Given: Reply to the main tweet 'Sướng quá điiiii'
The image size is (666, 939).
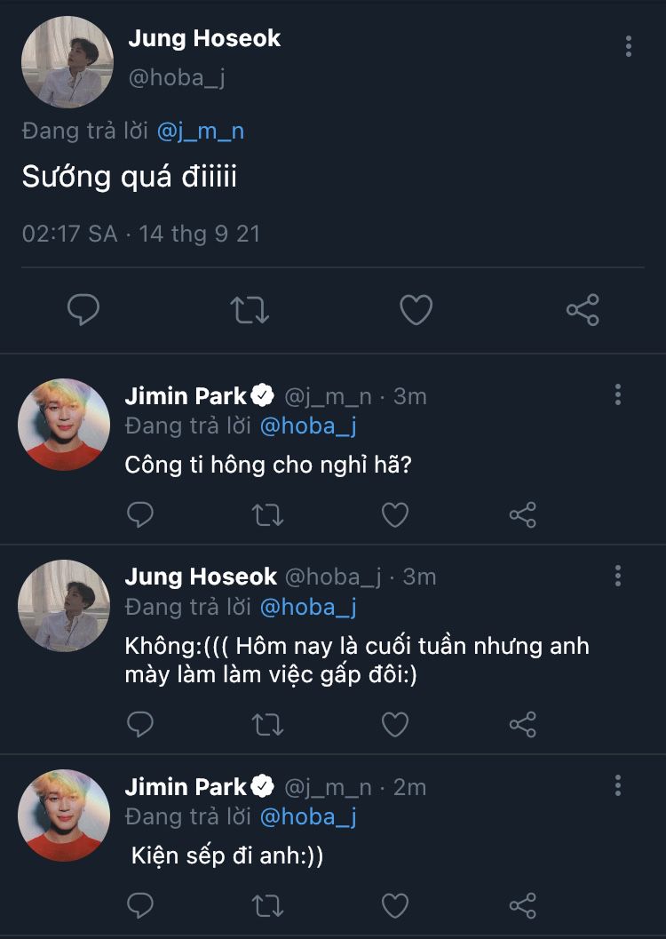Looking at the screenshot, I should click(83, 310).
